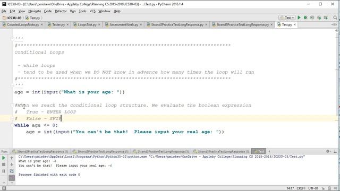Open the Refactor menu
340x191 pixels.
(61, 11)
